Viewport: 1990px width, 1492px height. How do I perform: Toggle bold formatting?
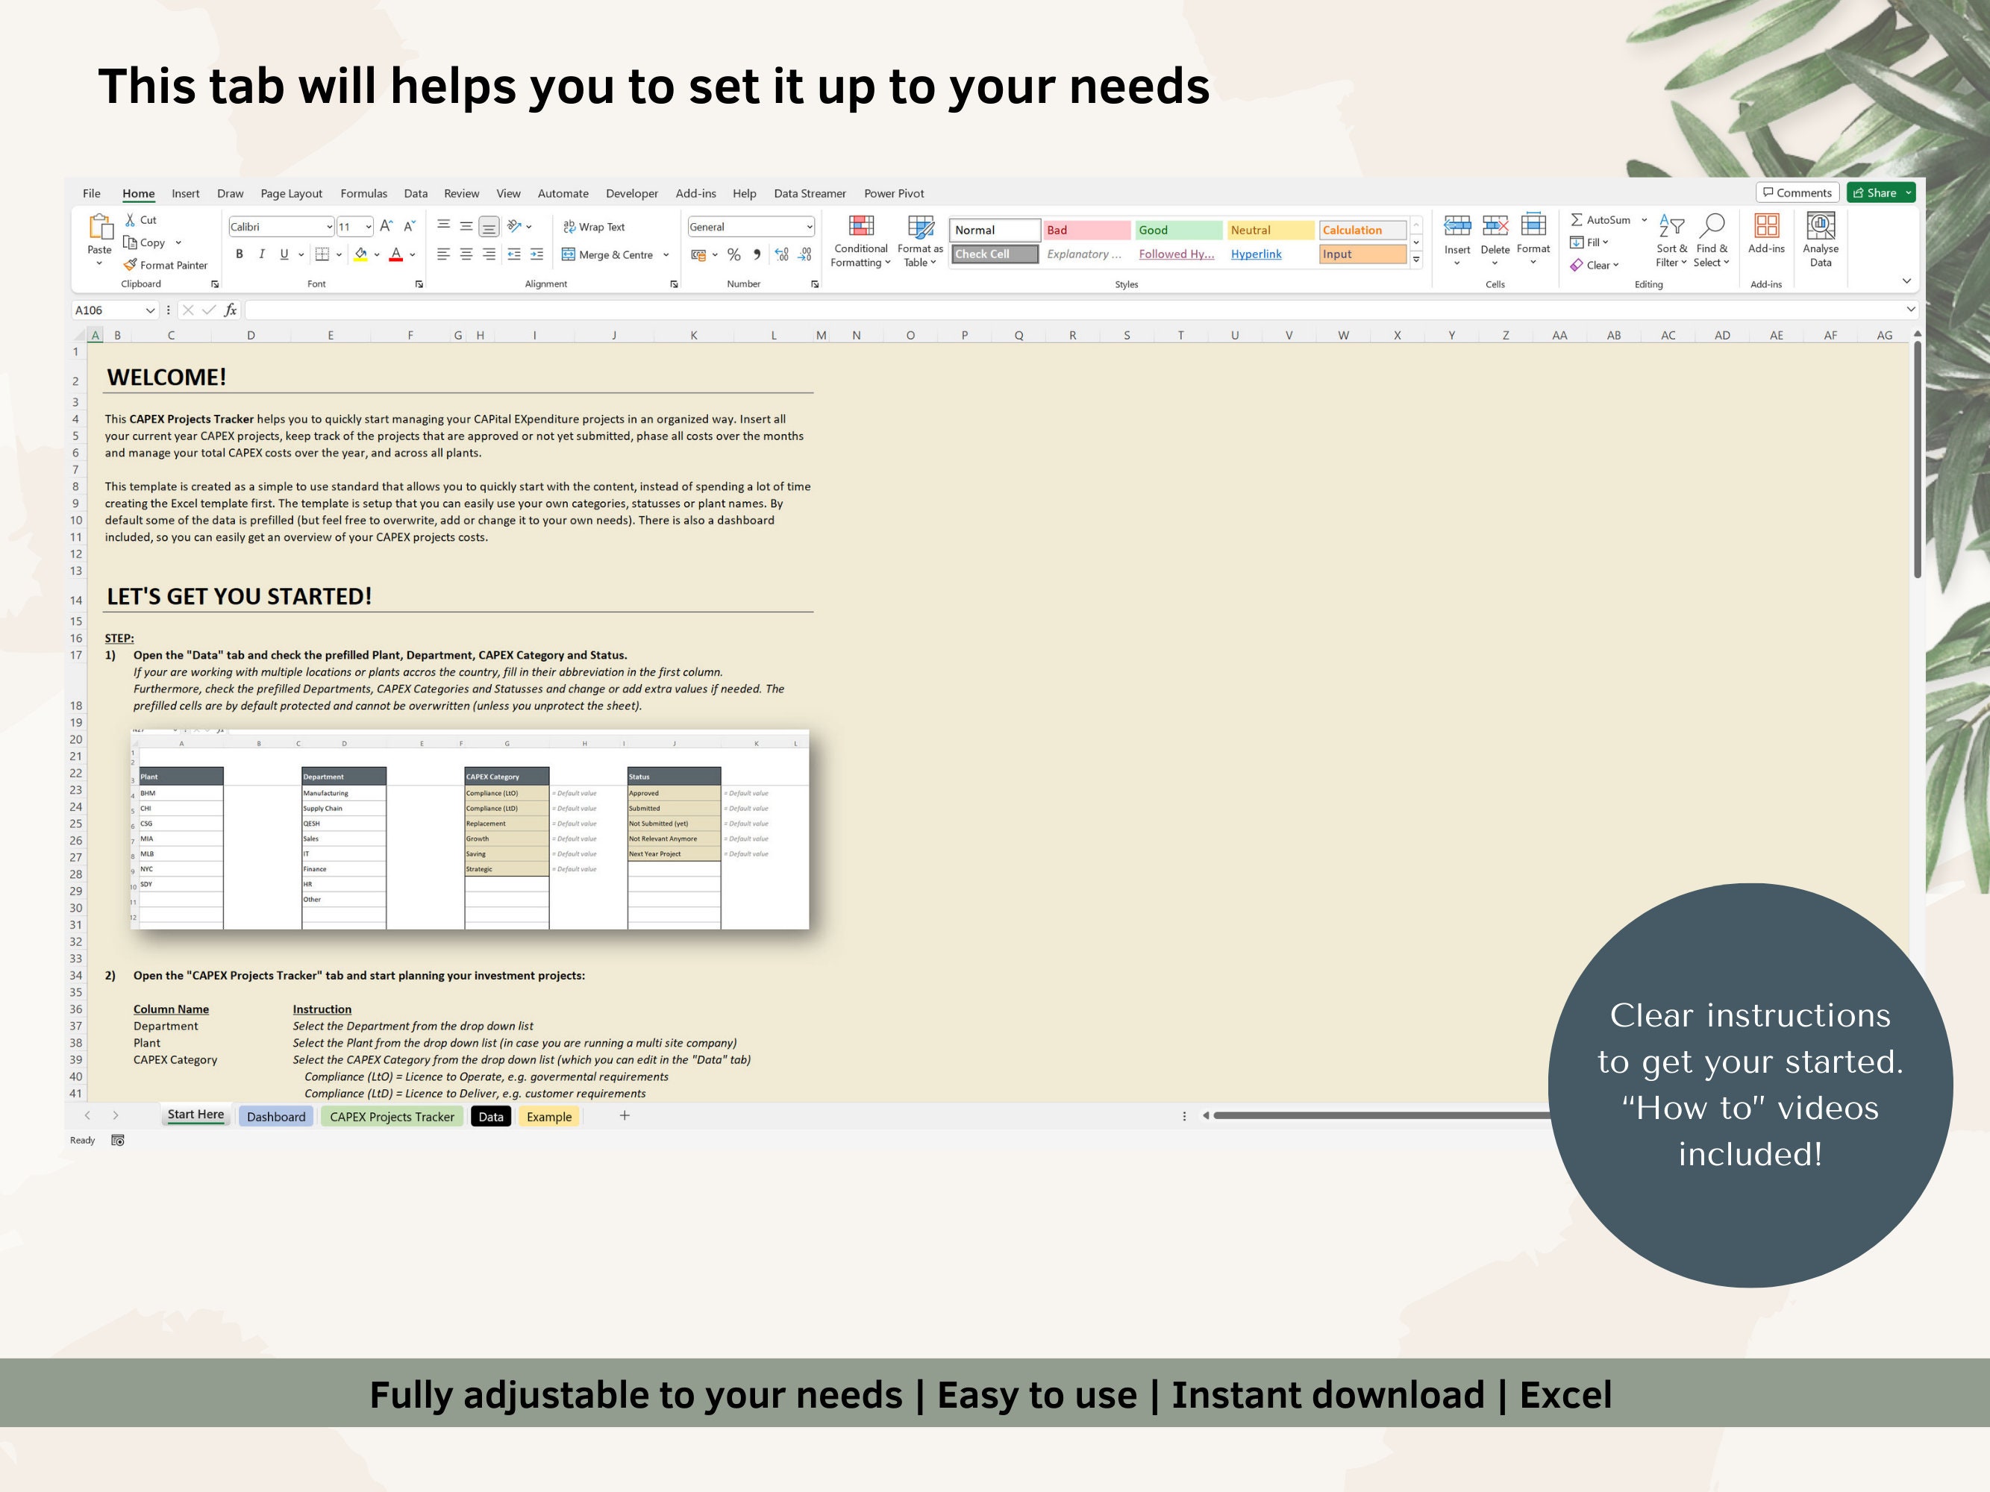click(240, 254)
